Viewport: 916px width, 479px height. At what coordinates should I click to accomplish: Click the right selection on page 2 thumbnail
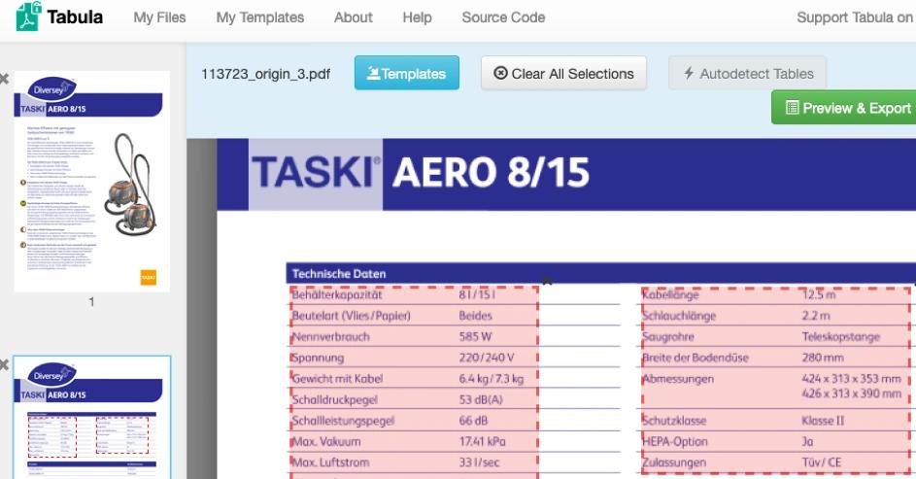122,435
